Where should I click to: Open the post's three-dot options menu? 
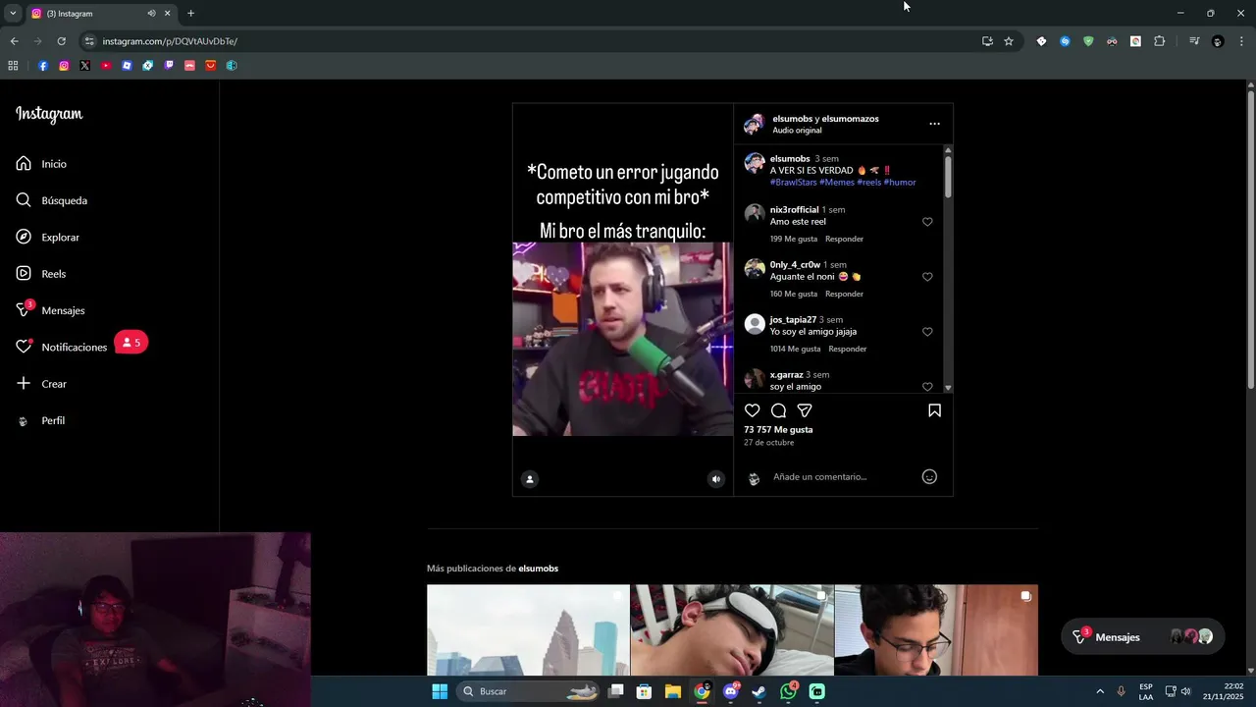934,124
